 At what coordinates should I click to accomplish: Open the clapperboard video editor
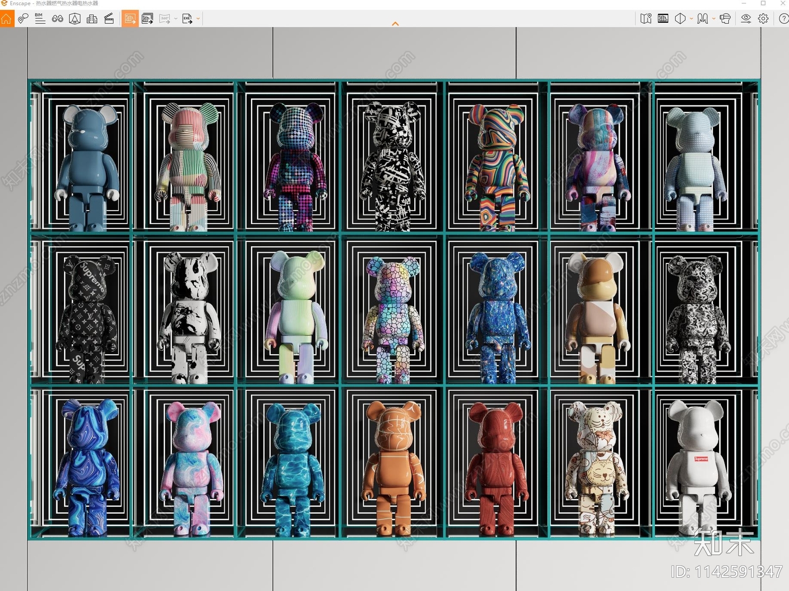coord(109,19)
